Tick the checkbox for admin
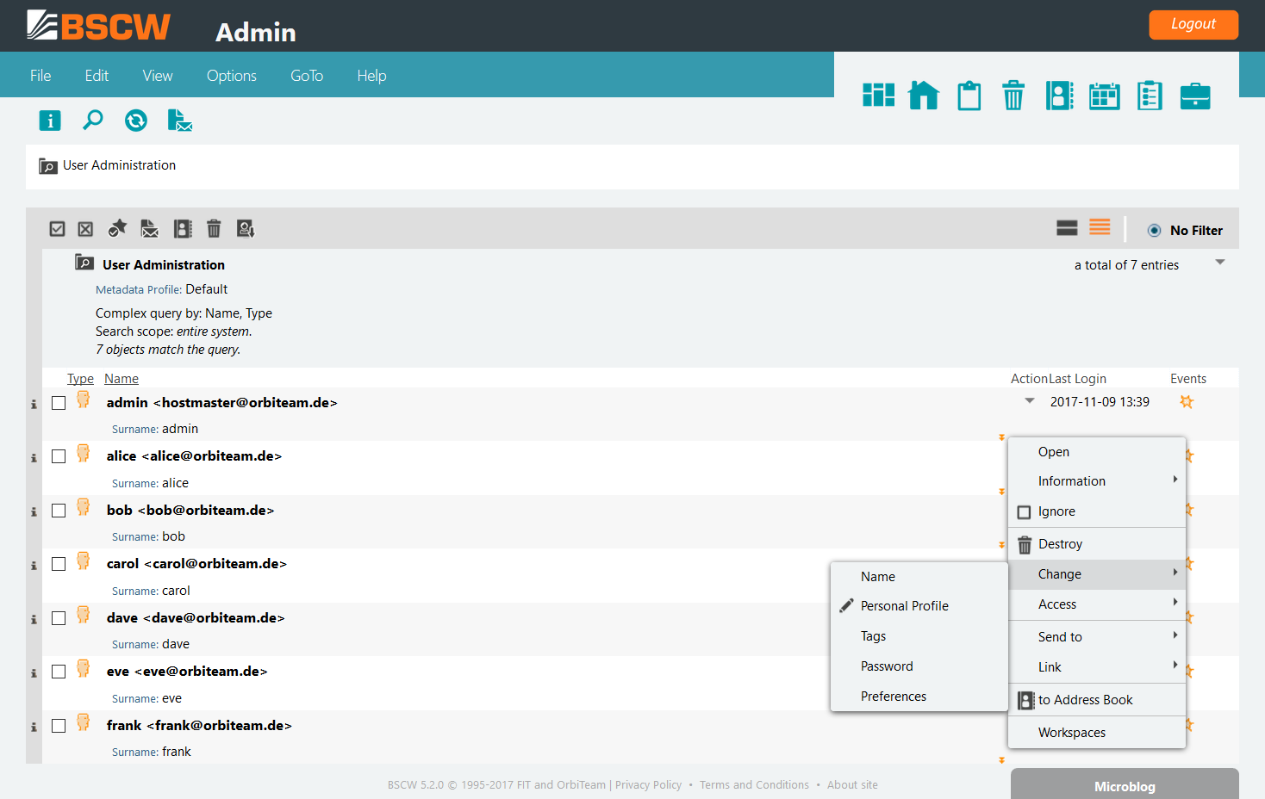The width and height of the screenshot is (1265, 799). pos(59,403)
